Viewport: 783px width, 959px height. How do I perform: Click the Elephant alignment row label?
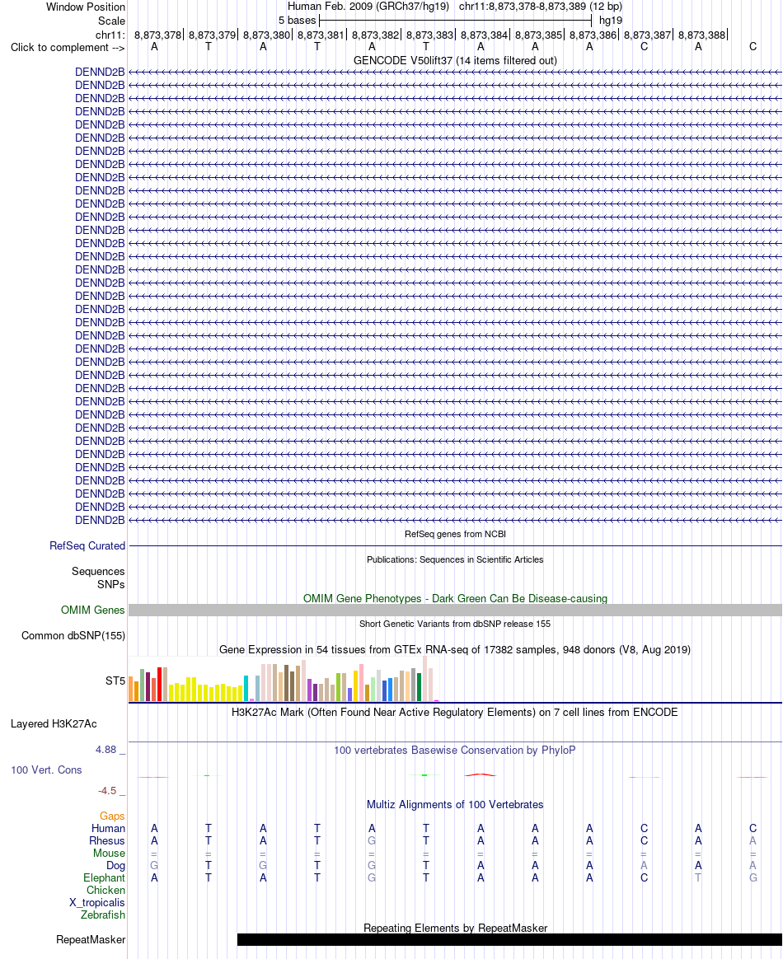(104, 877)
